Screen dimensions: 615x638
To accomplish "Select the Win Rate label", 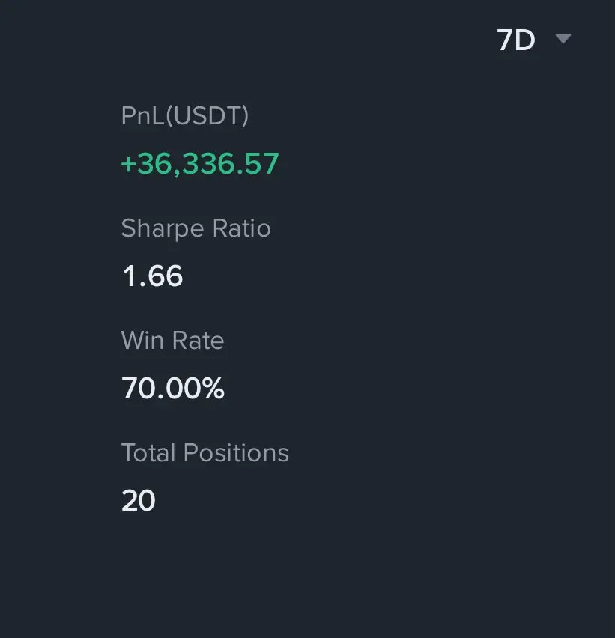I will (172, 340).
